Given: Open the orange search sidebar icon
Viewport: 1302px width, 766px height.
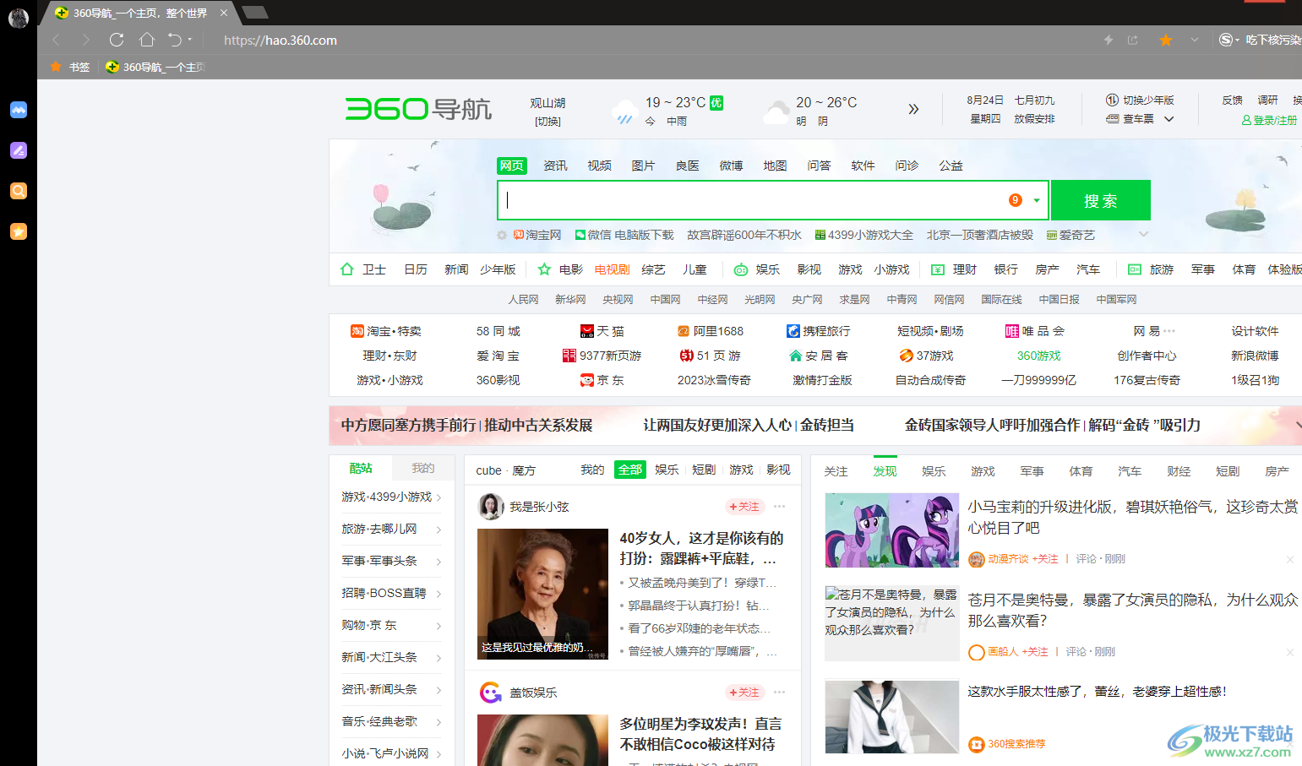Looking at the screenshot, I should coord(19,191).
